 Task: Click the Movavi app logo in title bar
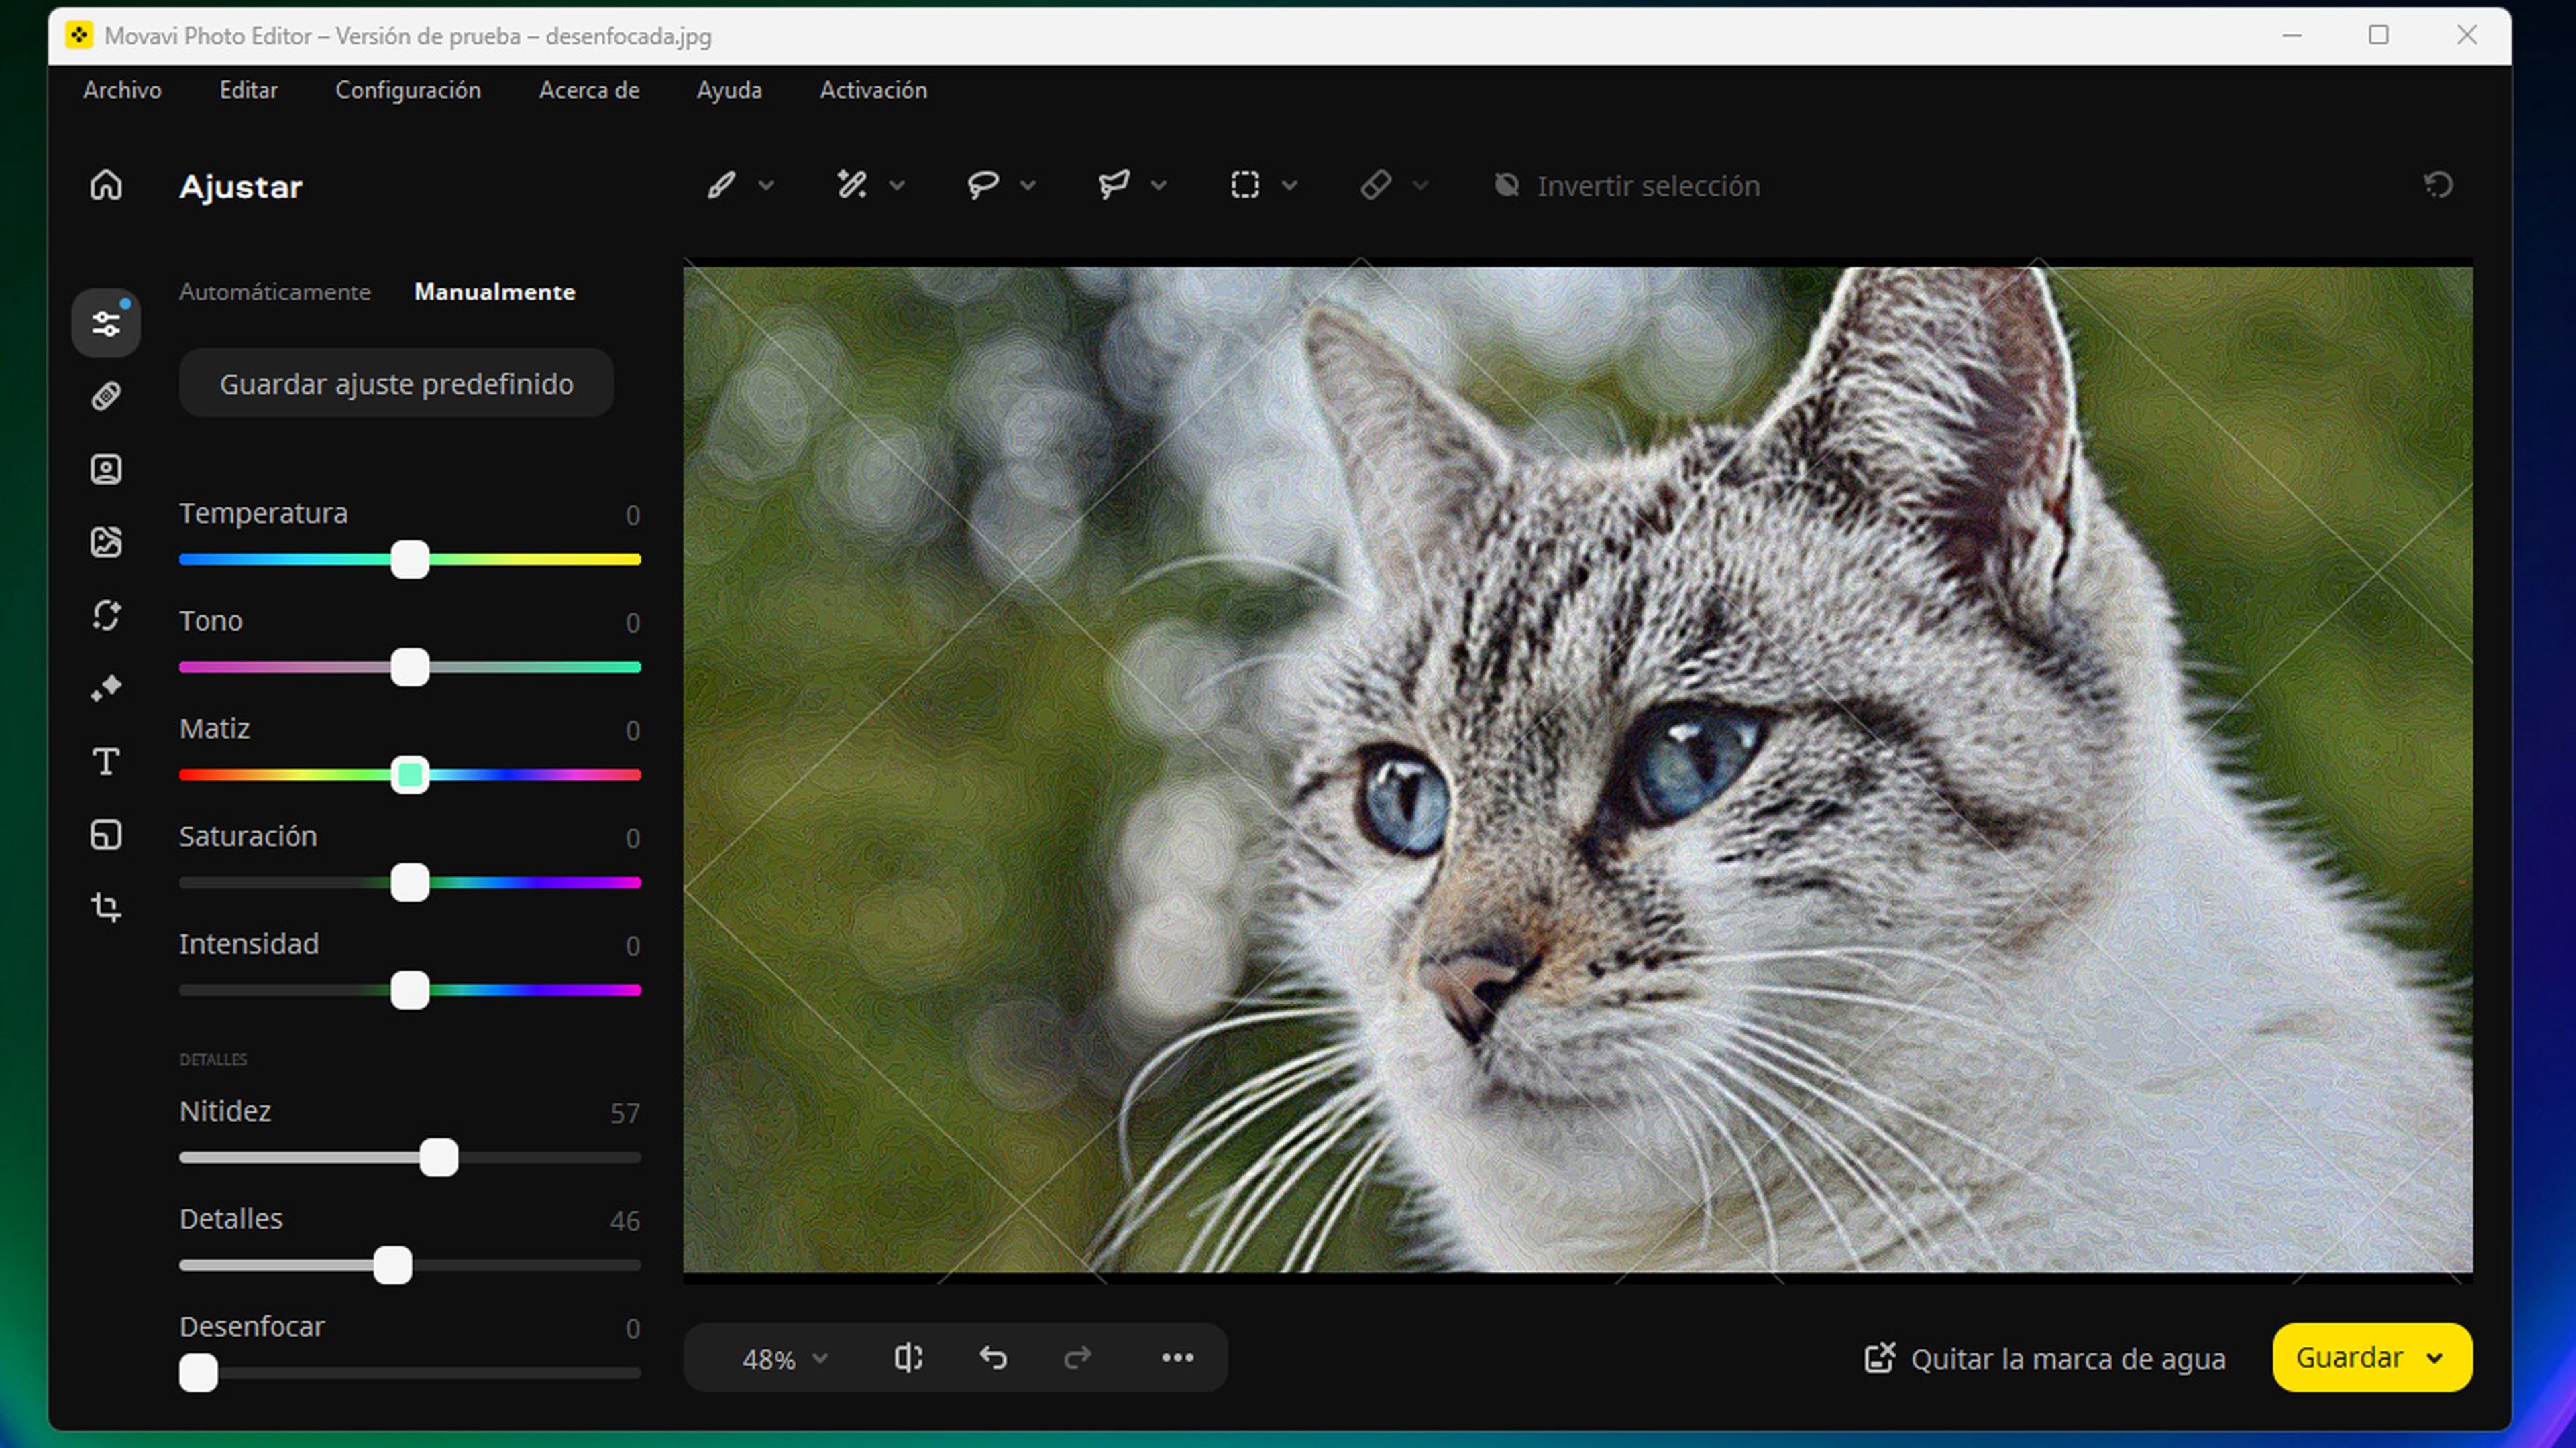coord(79,36)
